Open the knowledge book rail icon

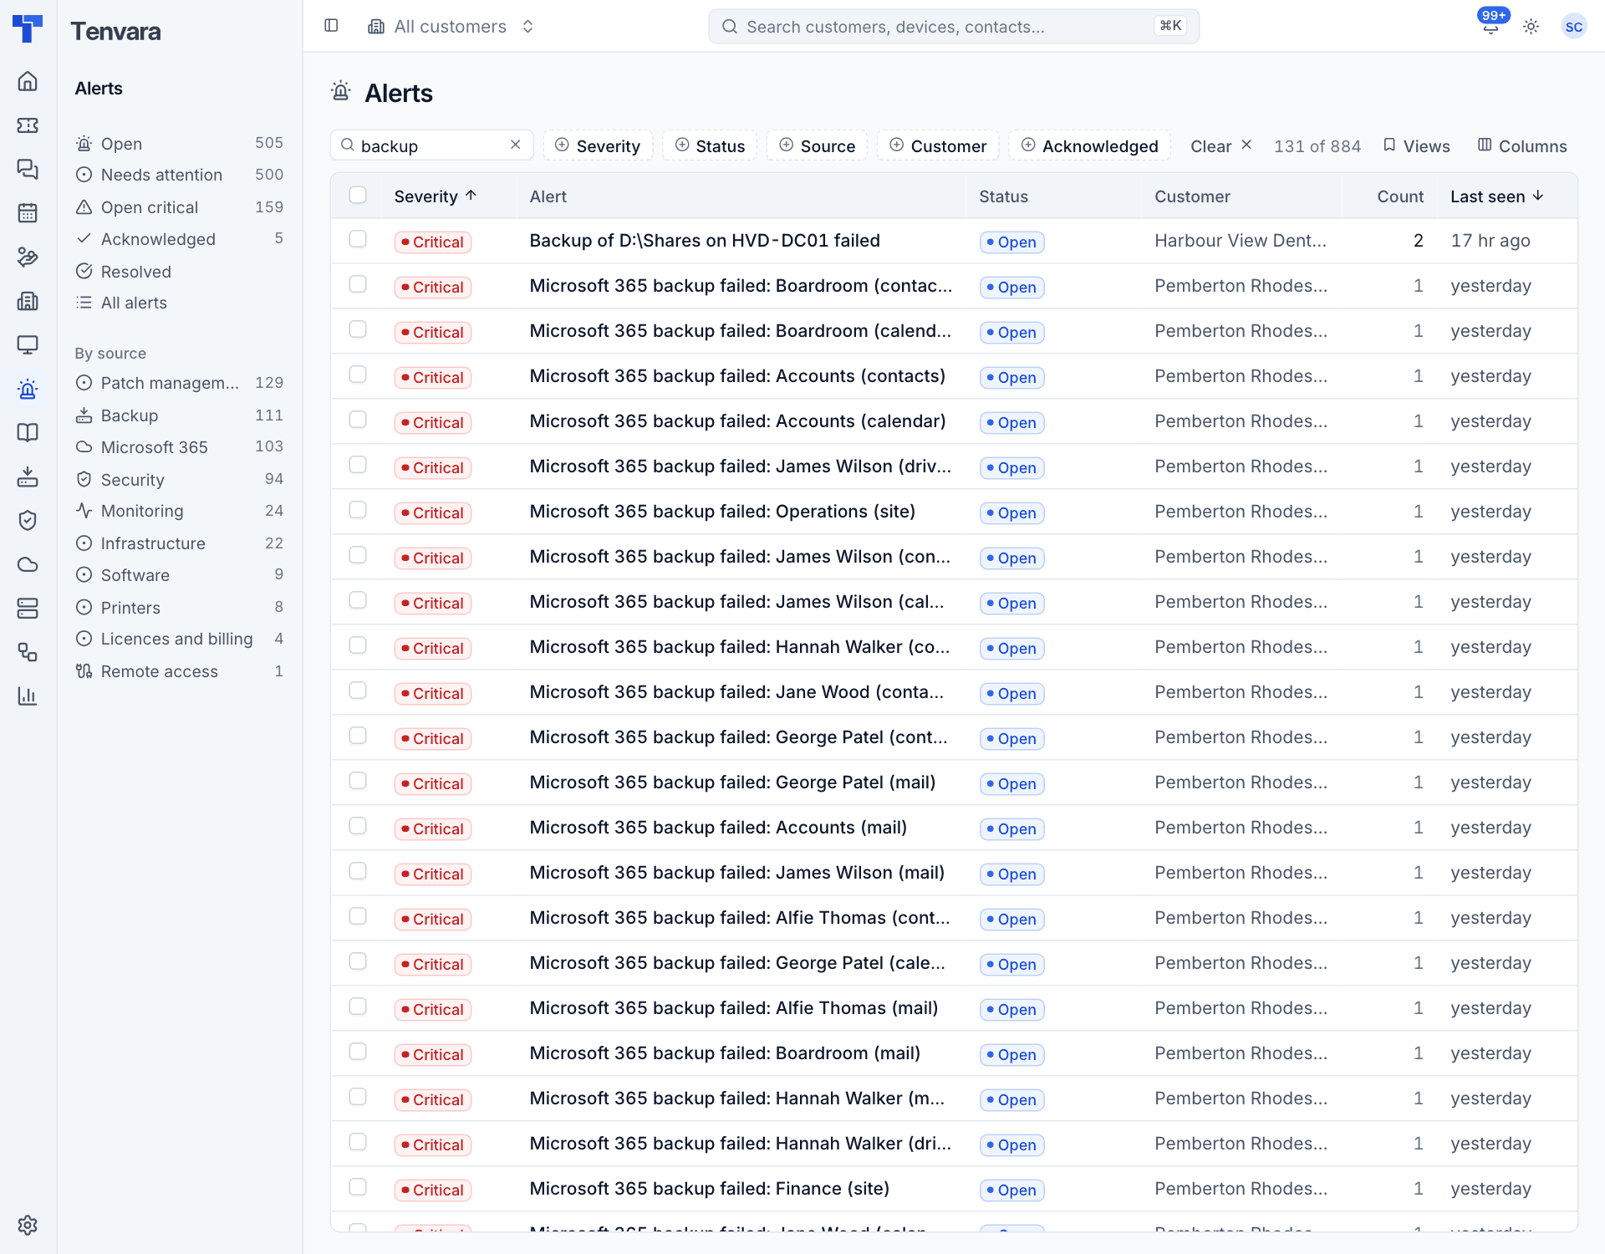click(x=28, y=432)
